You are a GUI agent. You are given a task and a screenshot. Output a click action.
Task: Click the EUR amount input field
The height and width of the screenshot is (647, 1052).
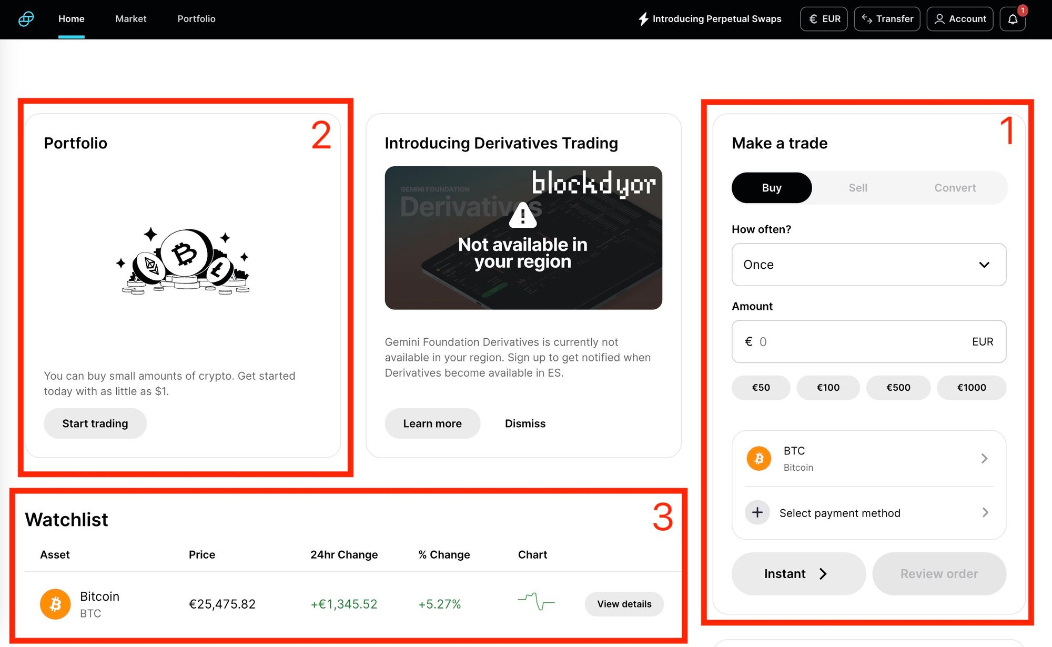tap(868, 341)
